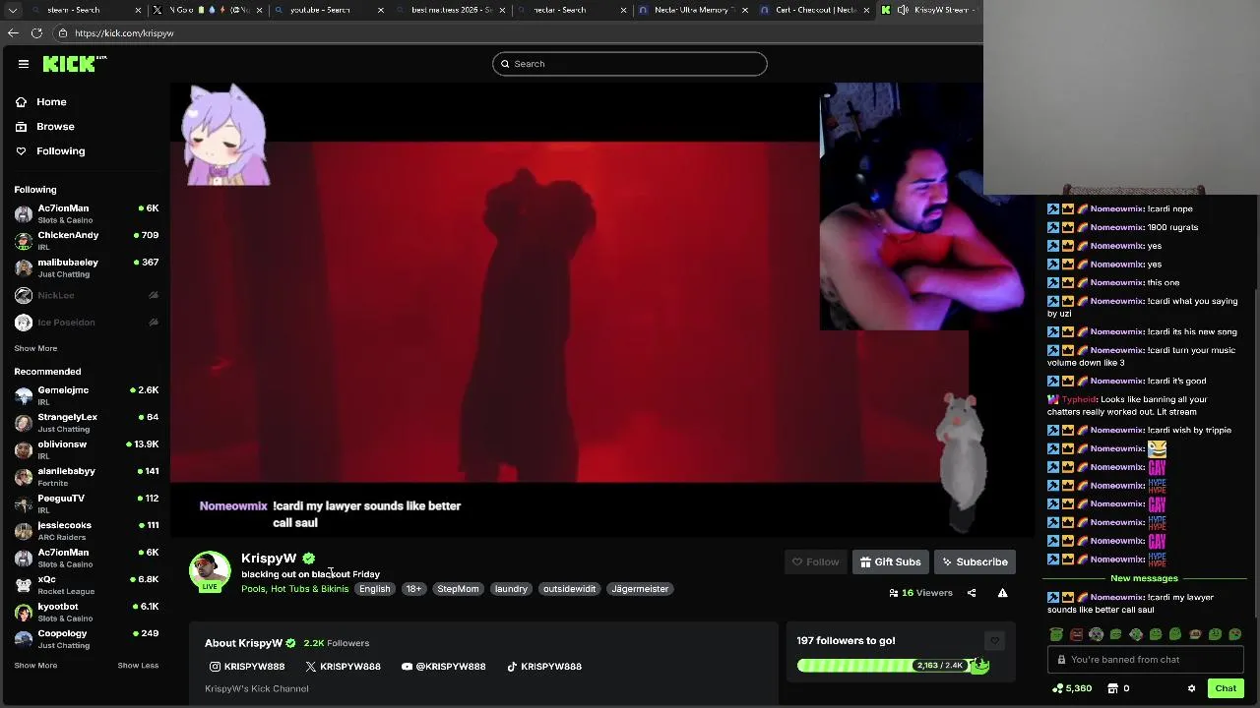Viewport: 1260px width, 708px height.
Task: Click the Follow heart button
Action: [815, 562]
